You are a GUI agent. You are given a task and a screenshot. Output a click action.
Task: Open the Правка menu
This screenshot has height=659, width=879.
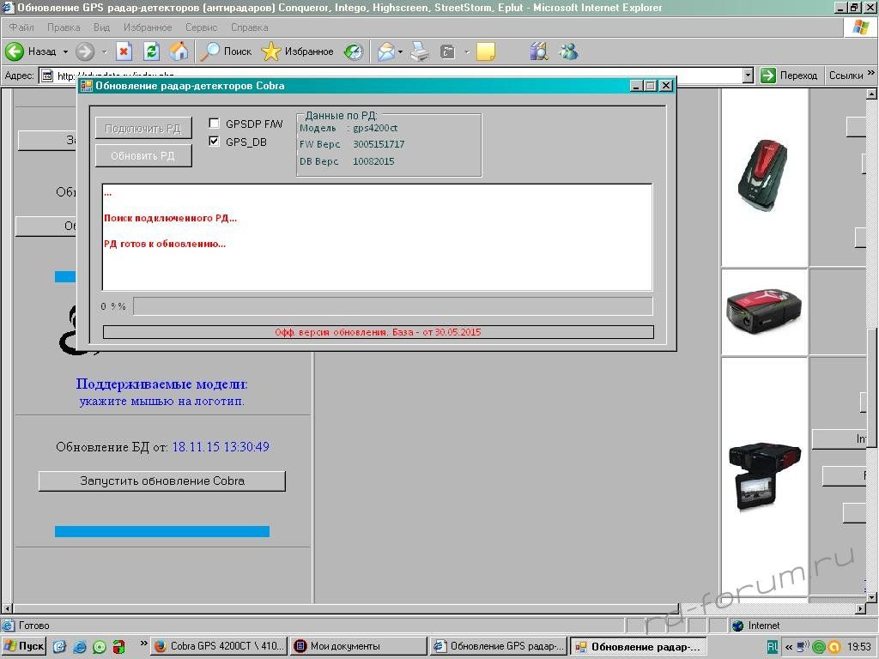64,27
